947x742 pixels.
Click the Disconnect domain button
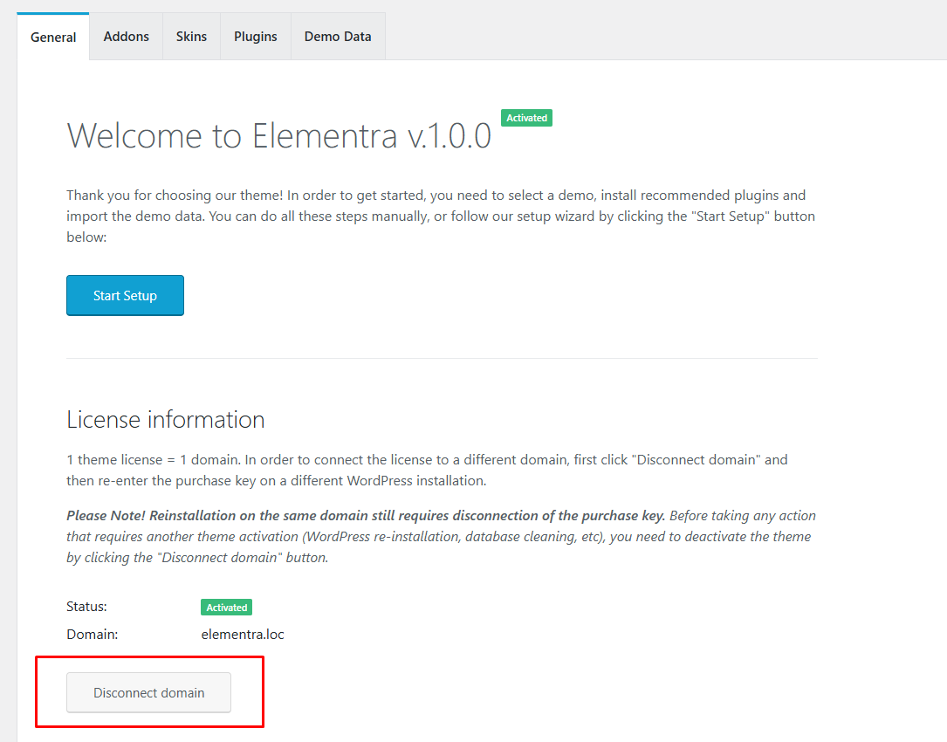click(148, 692)
